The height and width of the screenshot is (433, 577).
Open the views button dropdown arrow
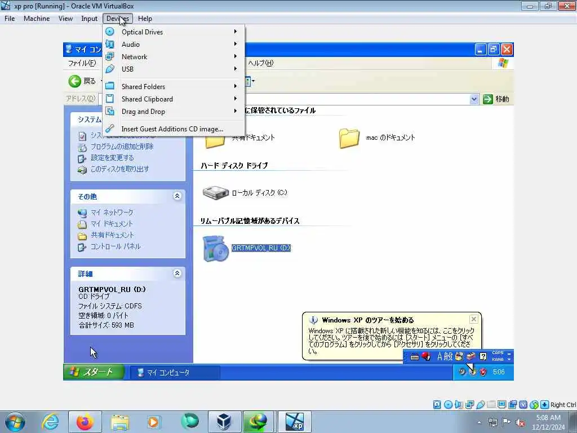(x=253, y=81)
